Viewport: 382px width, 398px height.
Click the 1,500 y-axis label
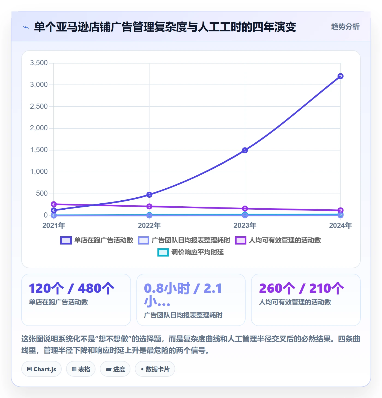39,150
